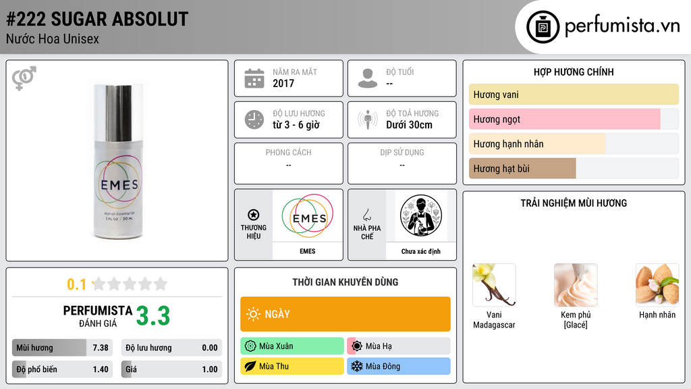Click the Hương hạt bùi accord bar

pyautogui.click(x=574, y=168)
